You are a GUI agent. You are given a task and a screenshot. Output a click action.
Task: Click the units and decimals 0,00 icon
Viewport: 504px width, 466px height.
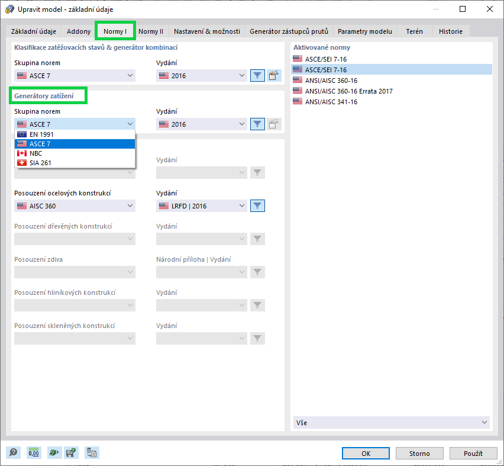coord(34,453)
